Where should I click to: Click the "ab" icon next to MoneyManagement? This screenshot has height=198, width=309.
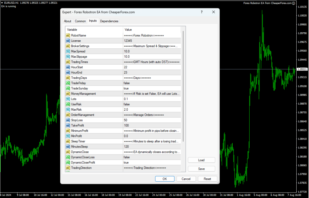68,93
